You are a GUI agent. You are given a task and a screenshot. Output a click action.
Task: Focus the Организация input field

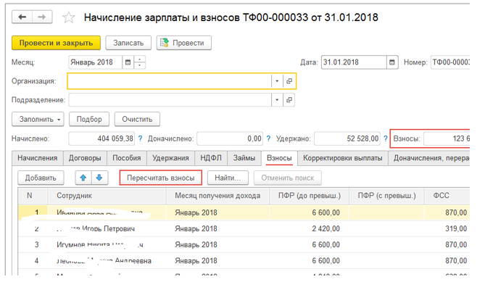[170, 81]
